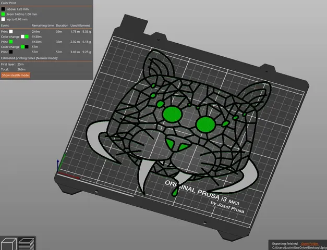Viewport: 327px width, 250px height.
Task: Click the 'above 1.20 mm' legend label
Action: tap(18, 9)
